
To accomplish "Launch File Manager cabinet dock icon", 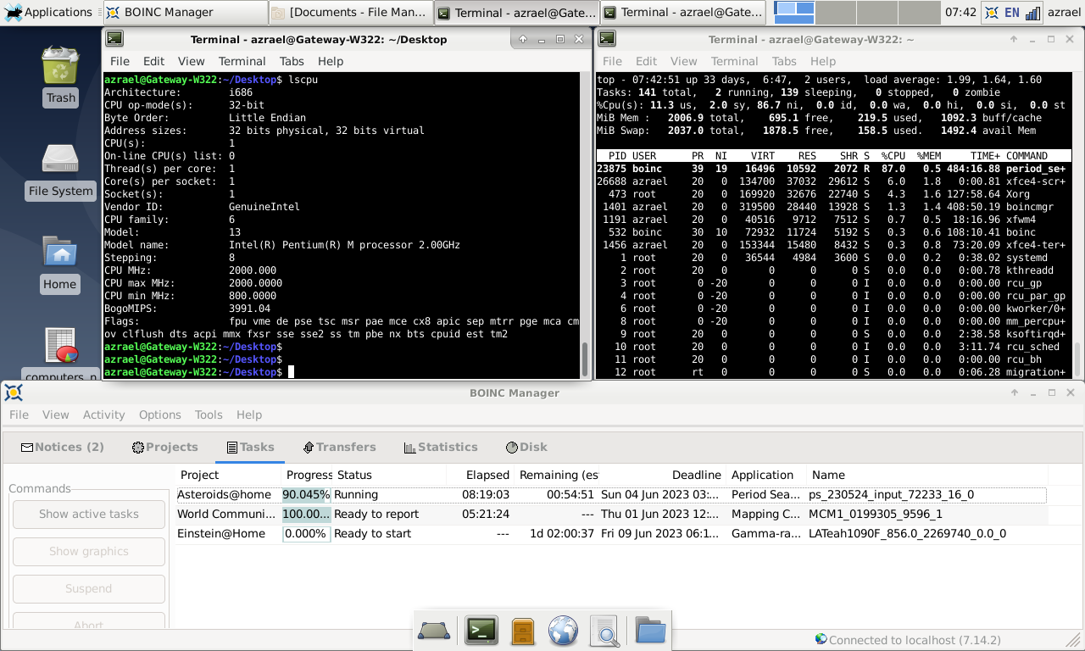I will tap(523, 631).
